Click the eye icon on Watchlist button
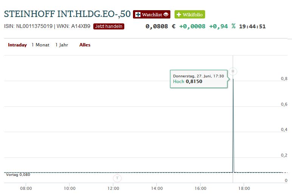 [166, 14]
